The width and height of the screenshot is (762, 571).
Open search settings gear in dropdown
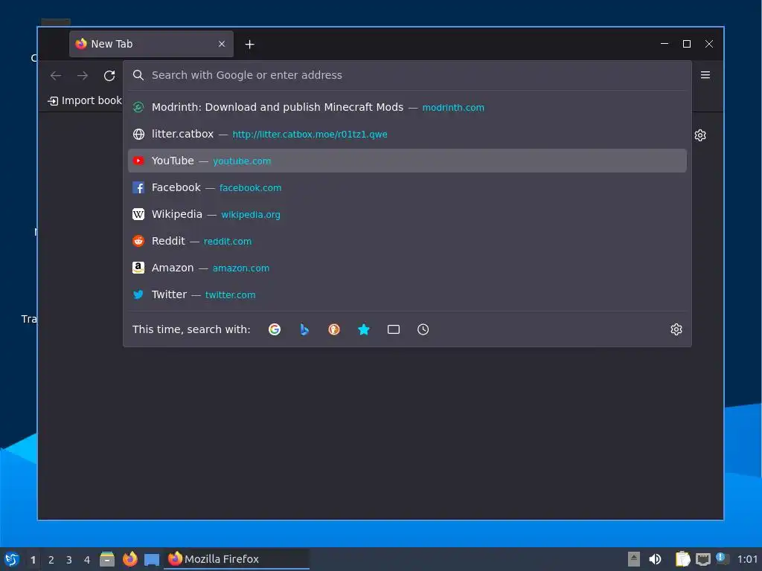(676, 329)
